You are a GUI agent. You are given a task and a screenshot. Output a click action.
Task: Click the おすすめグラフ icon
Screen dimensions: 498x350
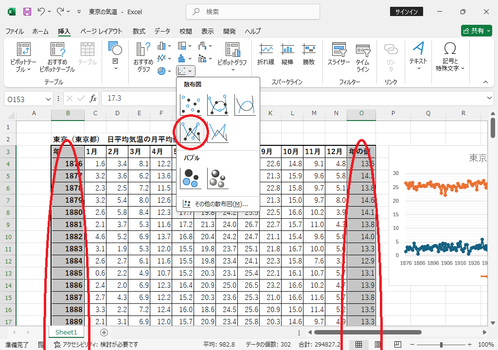pos(143,49)
